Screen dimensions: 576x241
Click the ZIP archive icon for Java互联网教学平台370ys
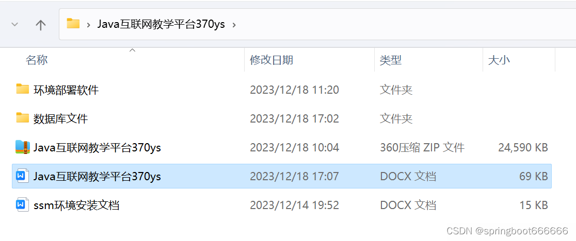pyautogui.click(x=22, y=147)
